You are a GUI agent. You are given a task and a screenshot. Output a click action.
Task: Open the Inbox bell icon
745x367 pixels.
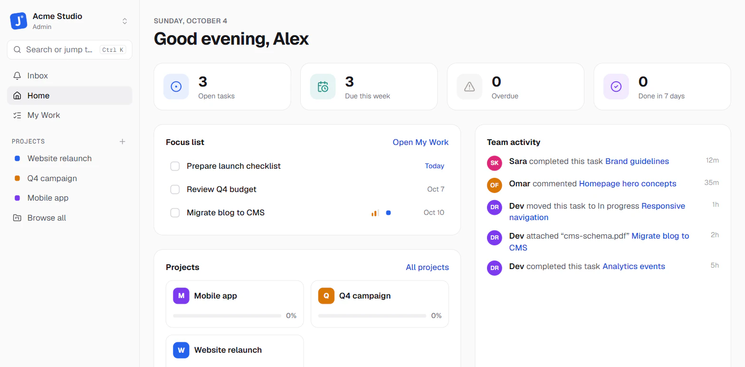click(x=18, y=76)
